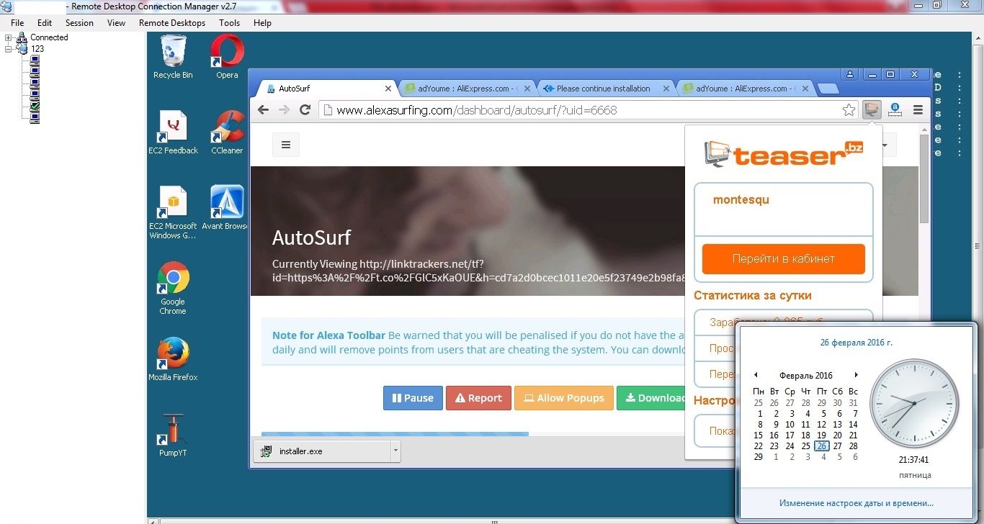Click the browser page vertical scrollbar thumb
This screenshot has height=524, width=984.
[924, 179]
